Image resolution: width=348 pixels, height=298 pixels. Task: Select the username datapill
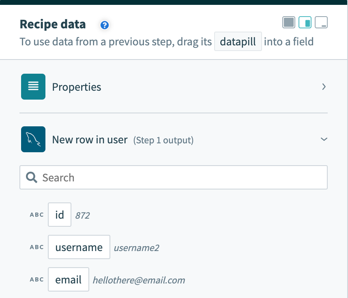pyautogui.click(x=79, y=247)
